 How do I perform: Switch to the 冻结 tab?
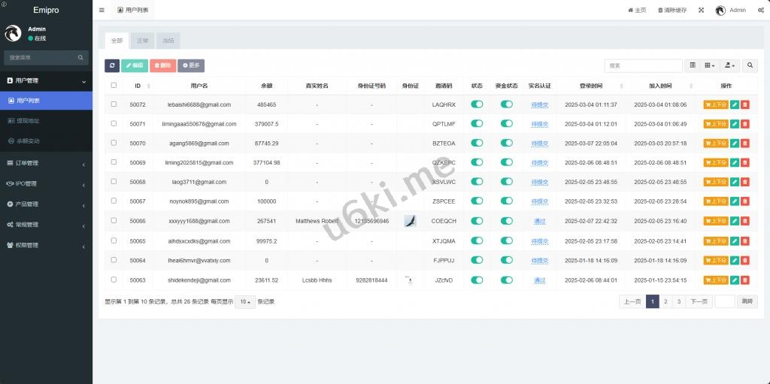[168, 41]
